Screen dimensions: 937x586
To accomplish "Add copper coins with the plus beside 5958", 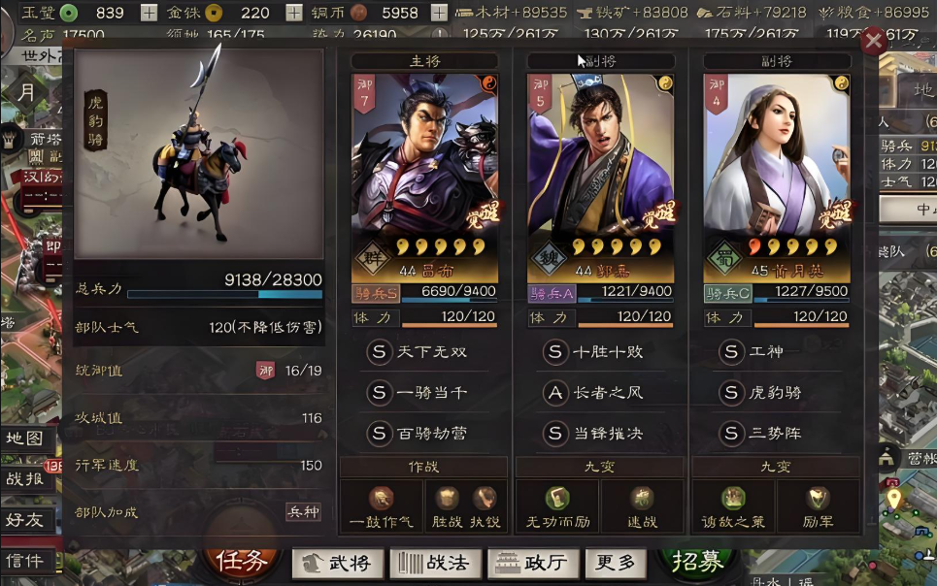I will click(439, 12).
